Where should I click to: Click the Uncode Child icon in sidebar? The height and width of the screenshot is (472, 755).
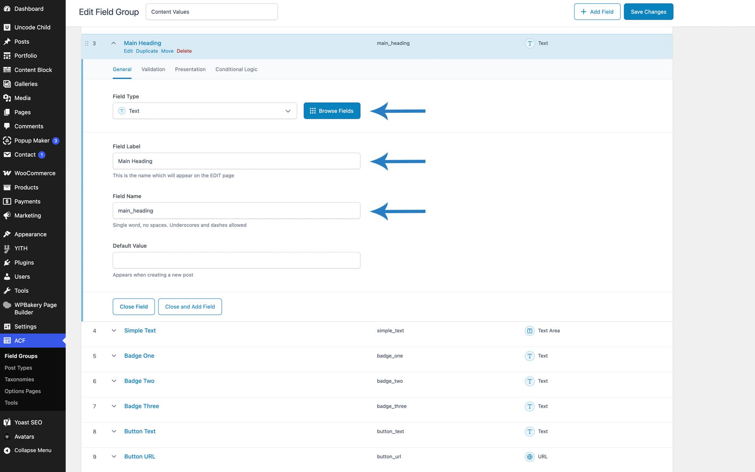pos(7,27)
